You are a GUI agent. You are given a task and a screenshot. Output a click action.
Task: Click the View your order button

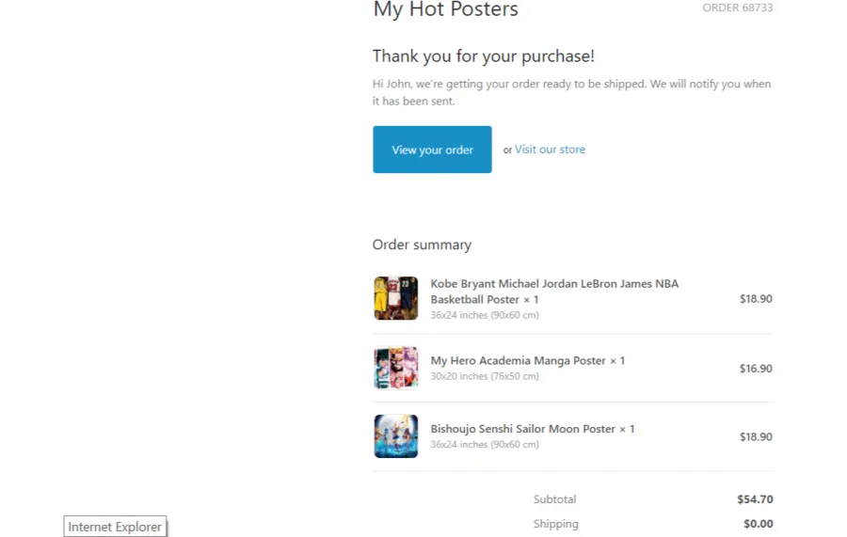(x=432, y=150)
